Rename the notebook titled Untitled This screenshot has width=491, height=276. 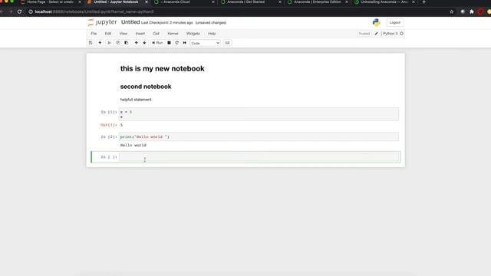[130, 22]
